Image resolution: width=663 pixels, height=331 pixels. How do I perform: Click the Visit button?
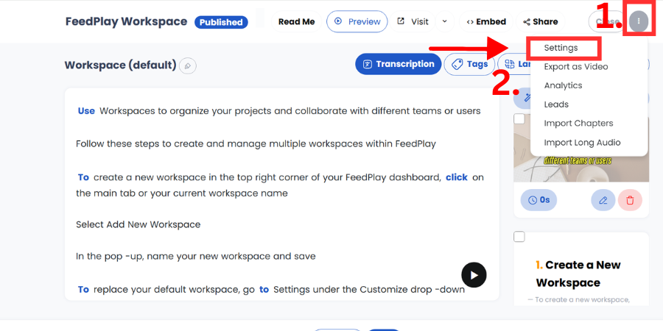coord(413,21)
